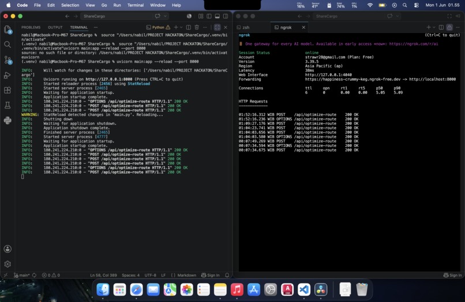Click the half-circle icon in left title bar
This screenshot has width=465, height=302.
click(x=189, y=16)
